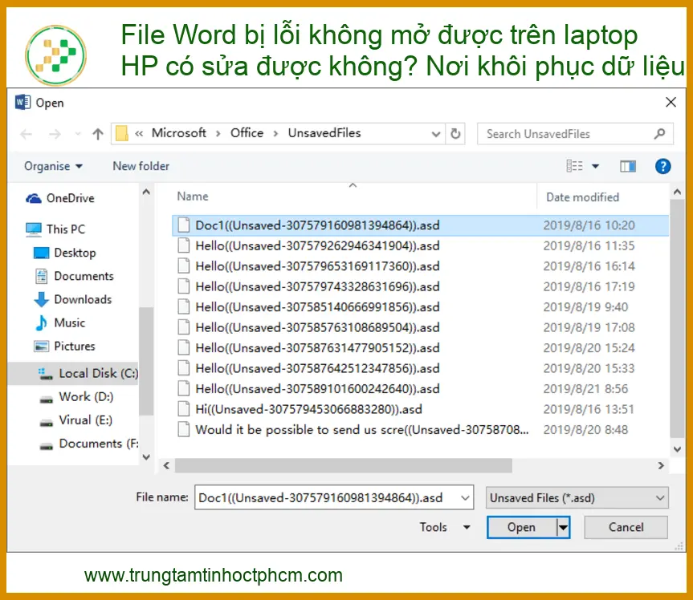Click the horizontal scrollbar of file list
Image resolution: width=693 pixels, height=600 pixels.
click(343, 465)
